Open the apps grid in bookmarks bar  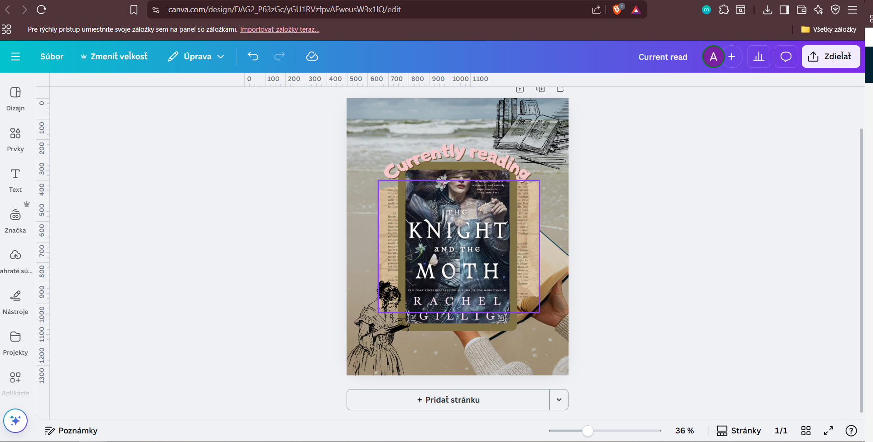[x=6, y=29]
